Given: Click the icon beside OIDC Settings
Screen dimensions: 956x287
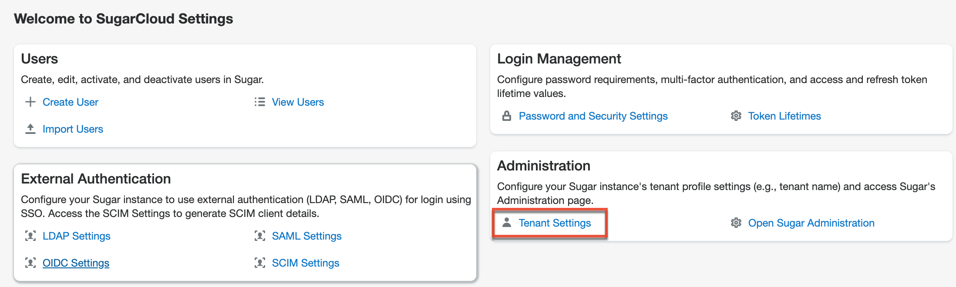Looking at the screenshot, I should tap(30, 263).
